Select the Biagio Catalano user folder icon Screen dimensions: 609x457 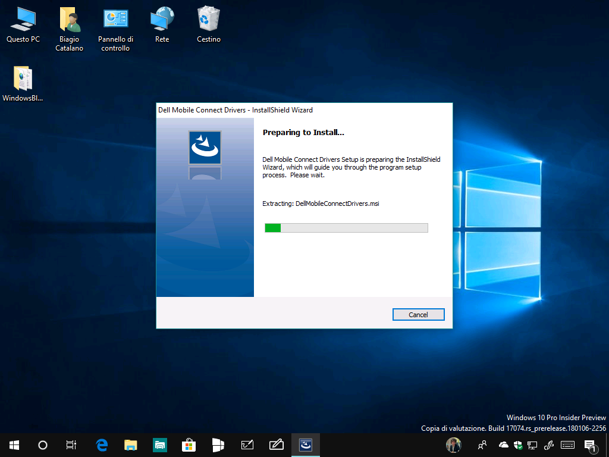coord(69,29)
